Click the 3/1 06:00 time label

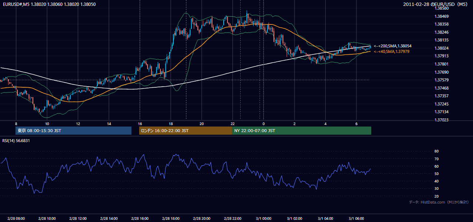pos(356,218)
